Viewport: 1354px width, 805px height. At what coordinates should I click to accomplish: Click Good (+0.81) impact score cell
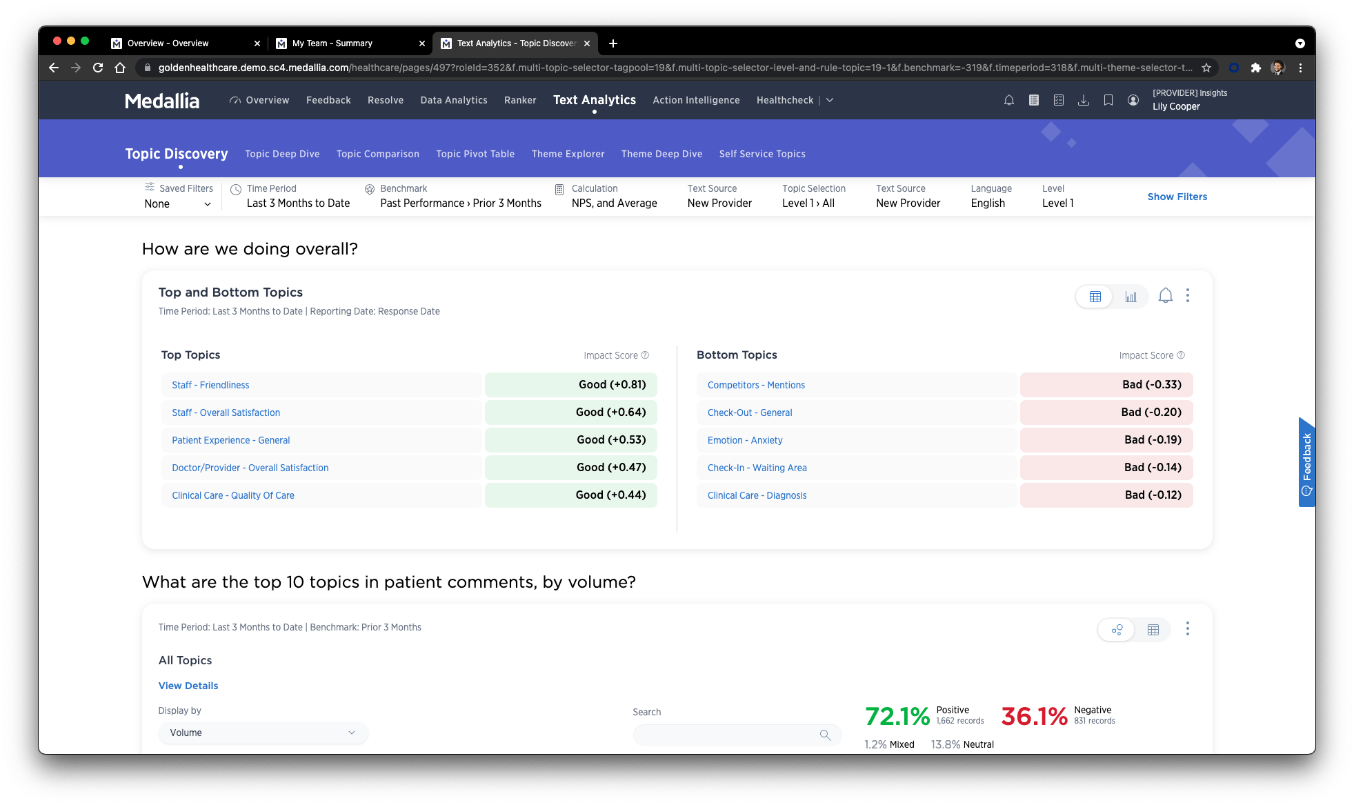(x=570, y=385)
